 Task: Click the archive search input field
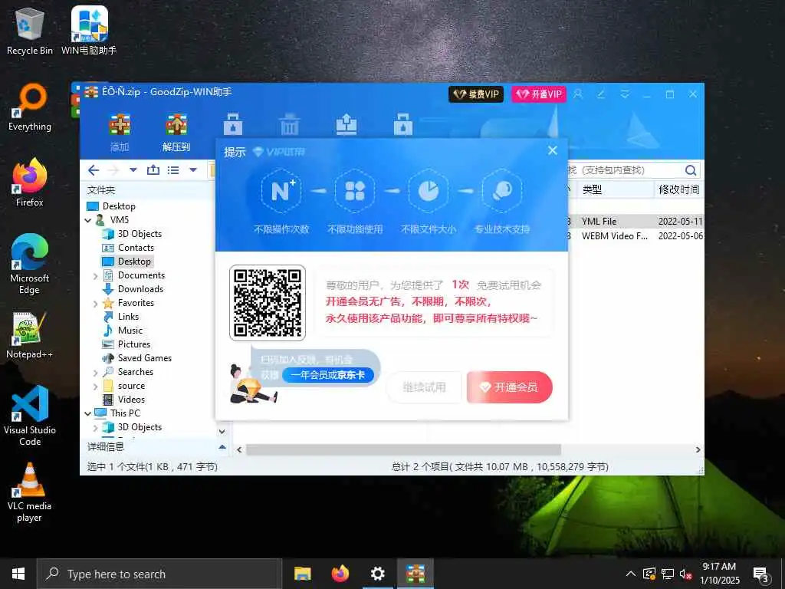point(626,170)
